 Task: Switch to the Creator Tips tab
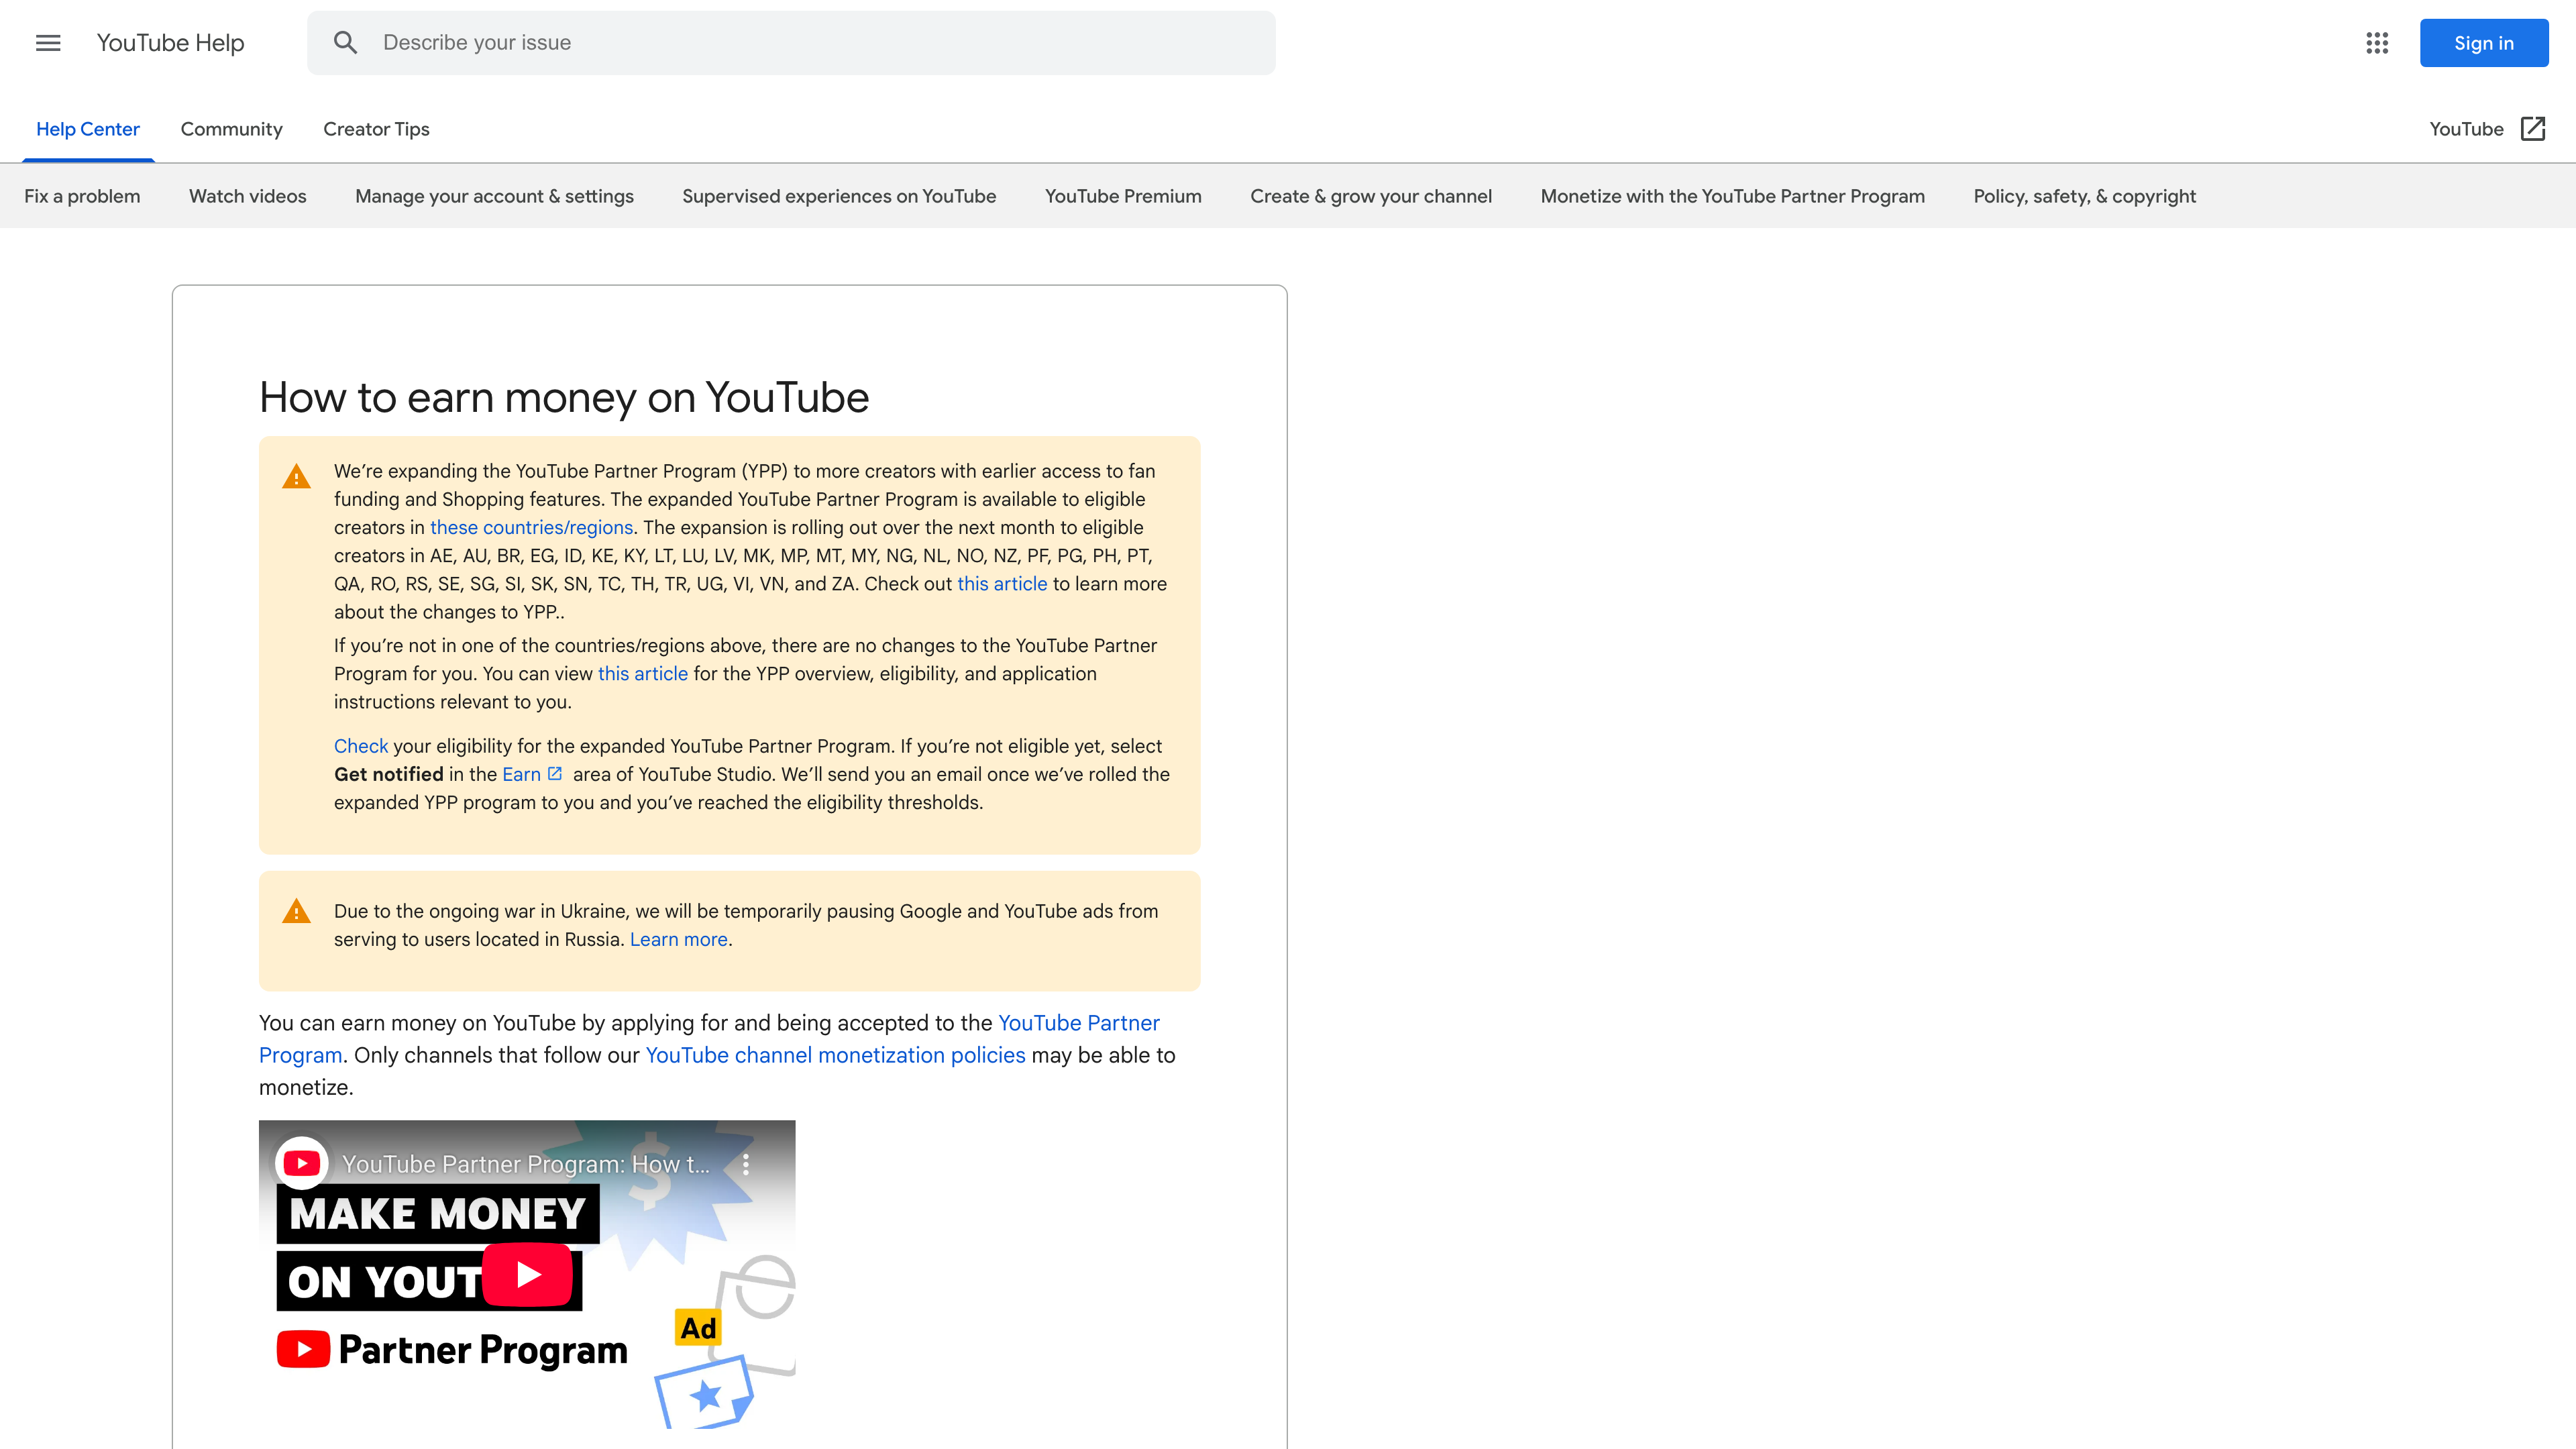tap(376, 129)
